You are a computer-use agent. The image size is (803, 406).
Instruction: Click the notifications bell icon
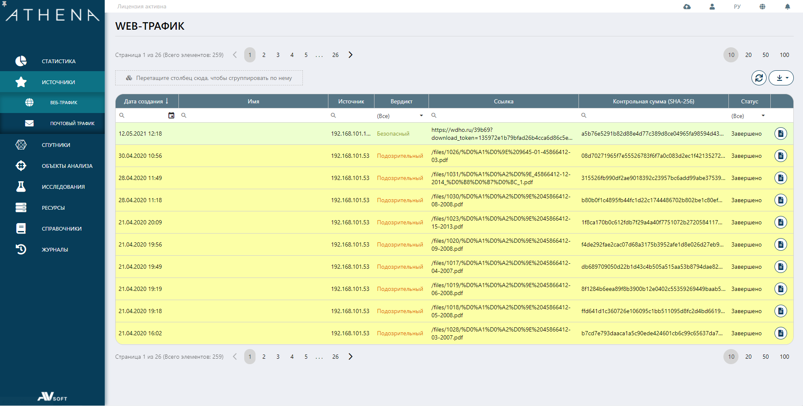(788, 7)
